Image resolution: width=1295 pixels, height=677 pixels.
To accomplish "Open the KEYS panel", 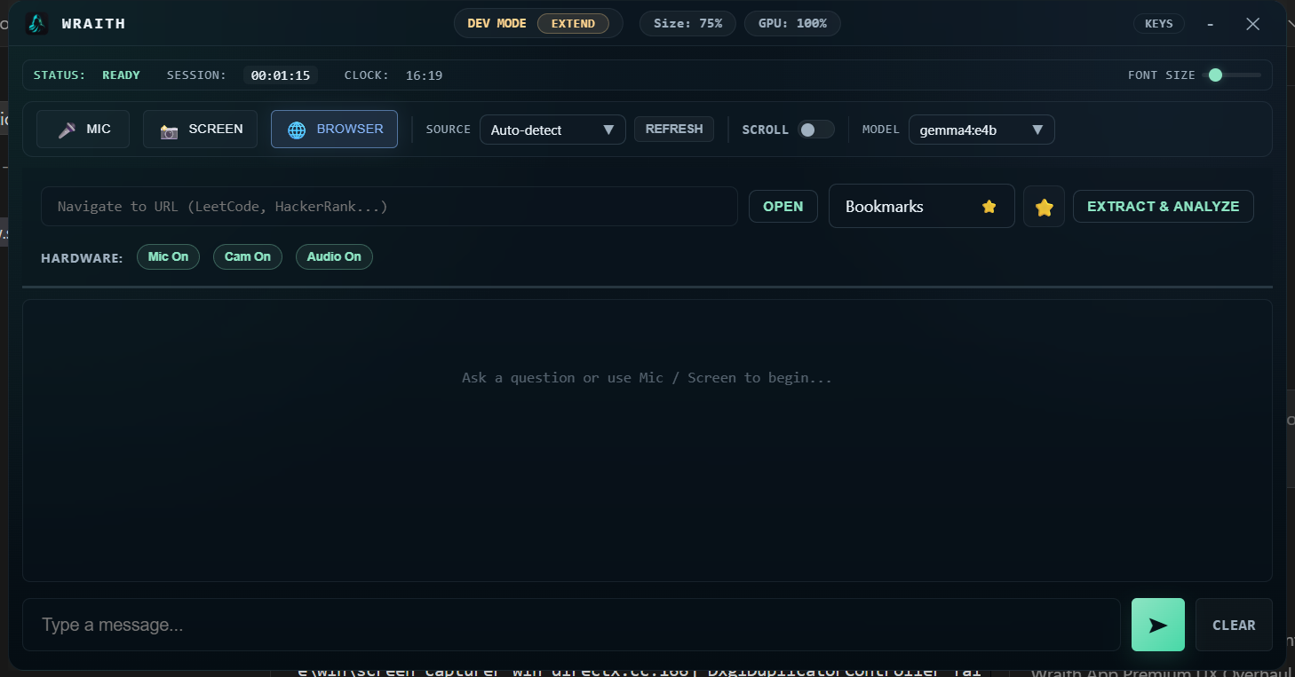I will [1159, 24].
